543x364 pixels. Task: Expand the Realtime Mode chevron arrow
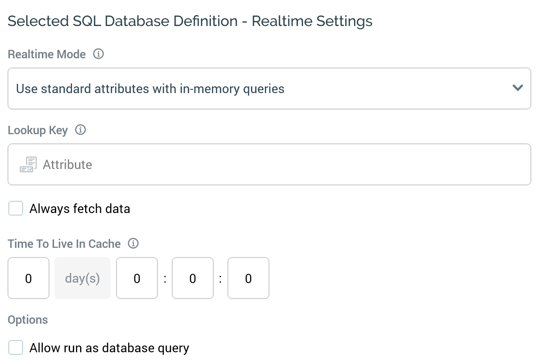(518, 88)
